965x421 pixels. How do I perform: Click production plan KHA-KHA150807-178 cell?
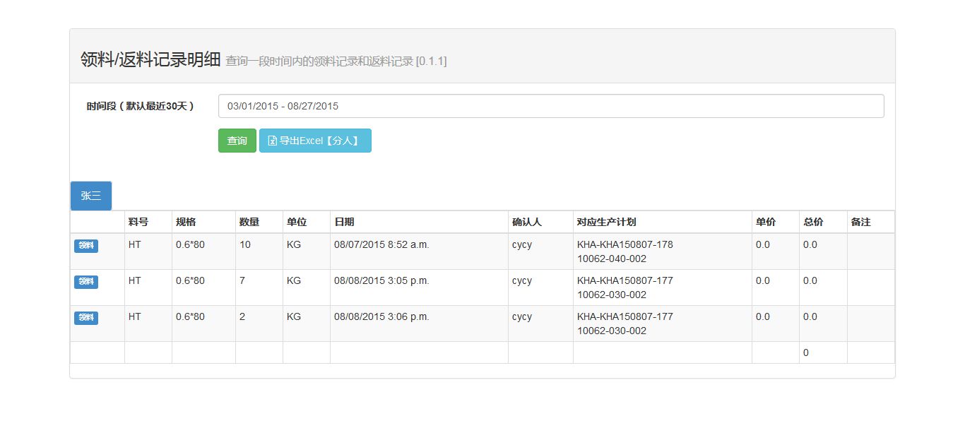(624, 245)
